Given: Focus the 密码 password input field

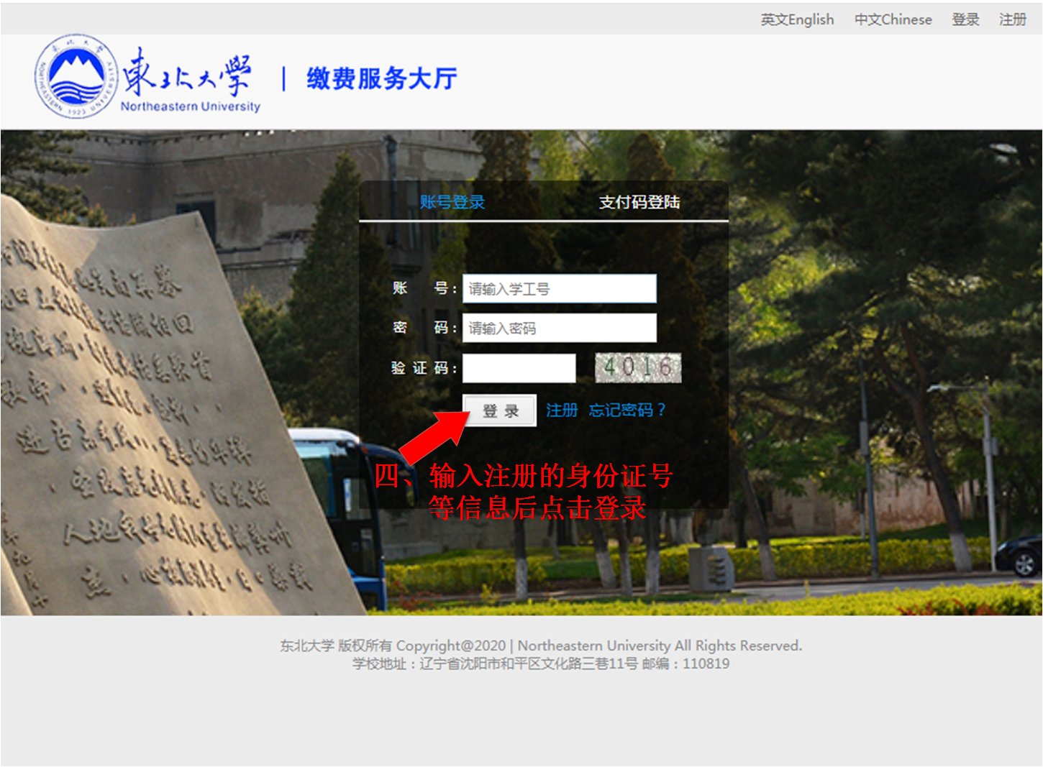Looking at the screenshot, I should [x=559, y=329].
